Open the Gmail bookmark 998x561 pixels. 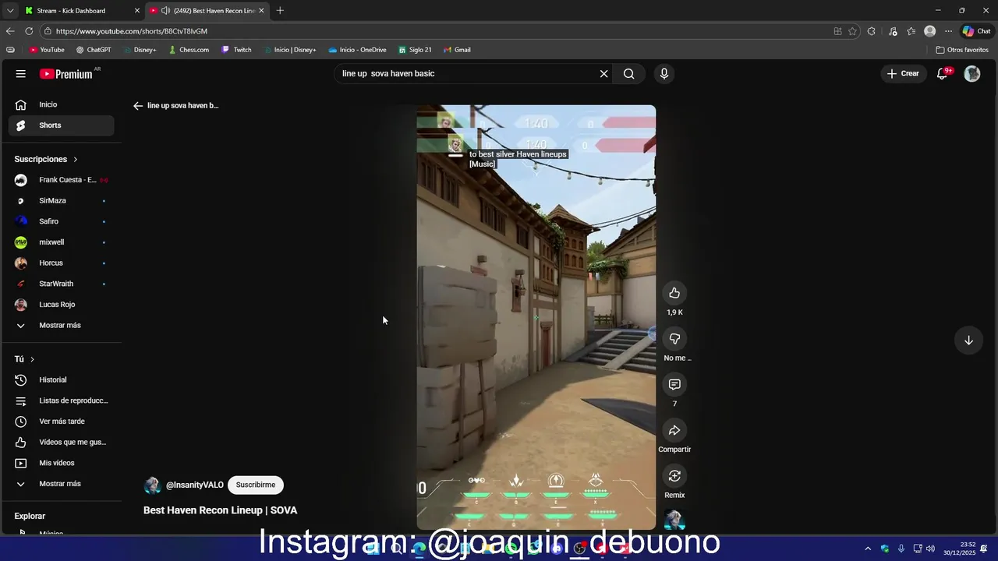coord(457,50)
